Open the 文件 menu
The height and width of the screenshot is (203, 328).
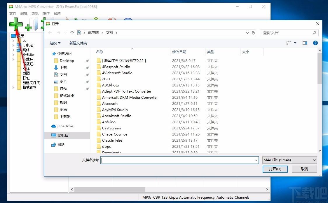coord(13,13)
